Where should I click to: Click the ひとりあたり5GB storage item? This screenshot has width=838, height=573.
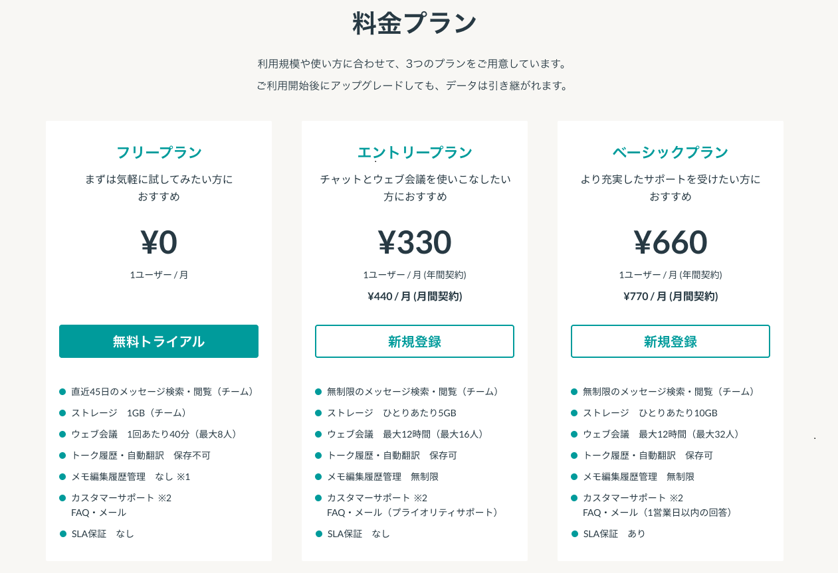point(391,413)
